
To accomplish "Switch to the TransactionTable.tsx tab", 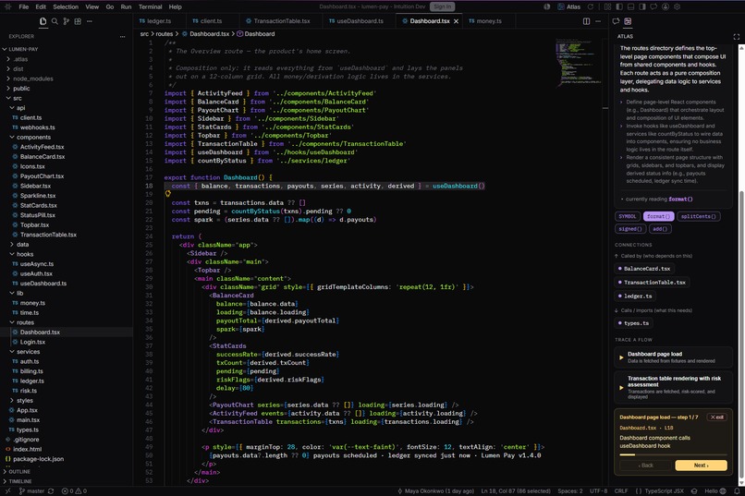I will coord(282,21).
